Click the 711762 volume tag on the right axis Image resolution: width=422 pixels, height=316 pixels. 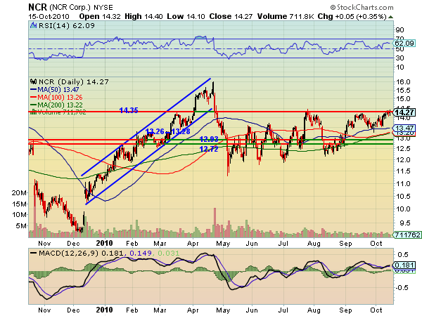[x=407, y=235]
